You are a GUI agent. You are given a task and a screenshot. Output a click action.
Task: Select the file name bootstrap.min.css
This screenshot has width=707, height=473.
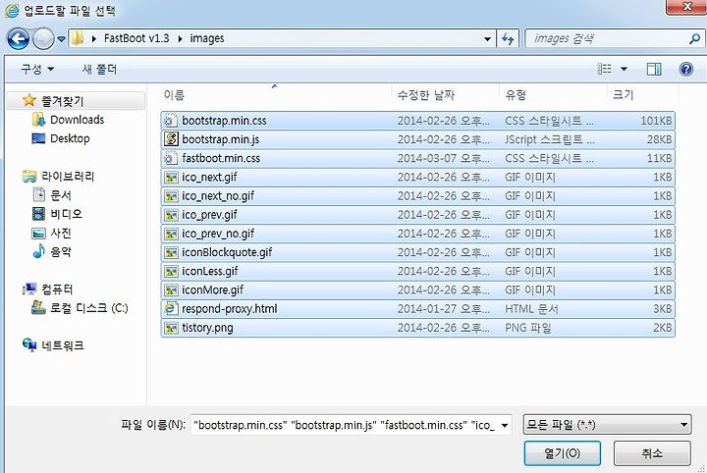point(224,121)
